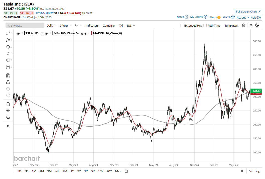Click the Help question mark icon
Screen dimensions: 265x179
click(259, 18)
